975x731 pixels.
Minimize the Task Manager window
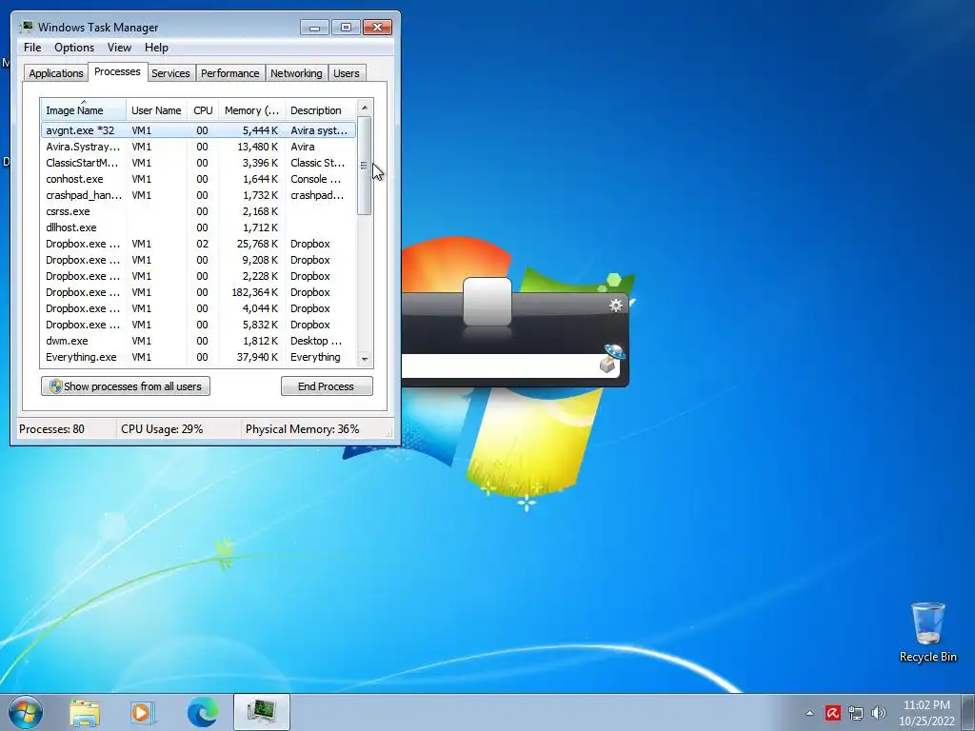314,28
